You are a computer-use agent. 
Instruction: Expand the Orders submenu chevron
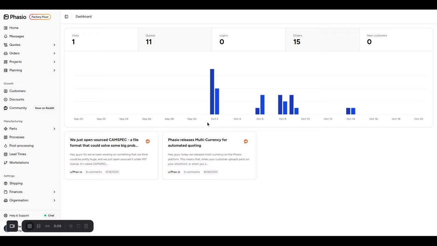click(x=54, y=53)
